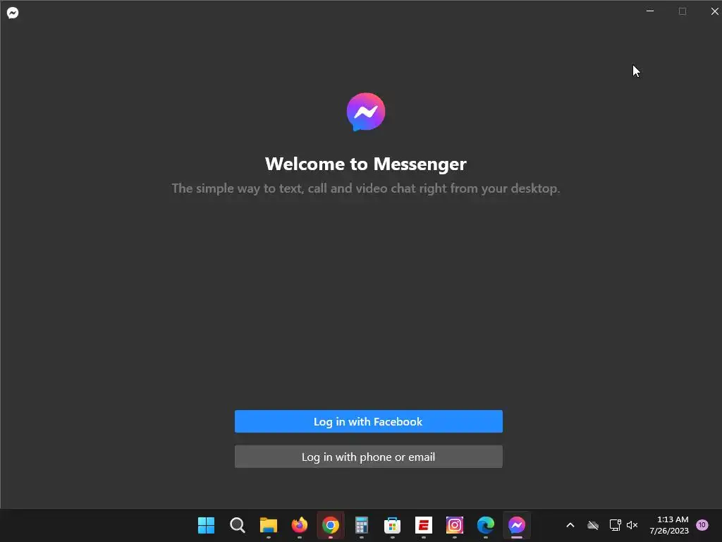
Task: Maximize the Messenger window
Action: 683,11
